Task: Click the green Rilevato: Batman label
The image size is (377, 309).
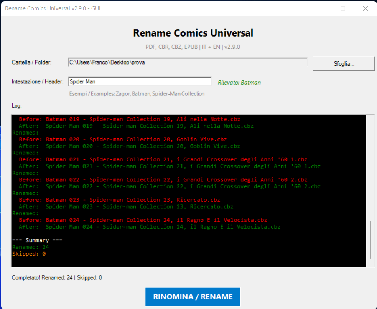Action: (239, 82)
